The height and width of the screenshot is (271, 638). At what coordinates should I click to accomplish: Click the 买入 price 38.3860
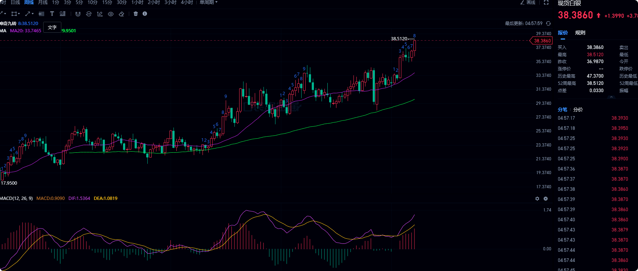point(595,48)
